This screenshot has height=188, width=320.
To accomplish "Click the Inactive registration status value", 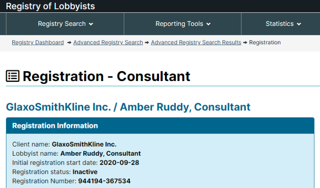I will pyautogui.click(x=85, y=172).
